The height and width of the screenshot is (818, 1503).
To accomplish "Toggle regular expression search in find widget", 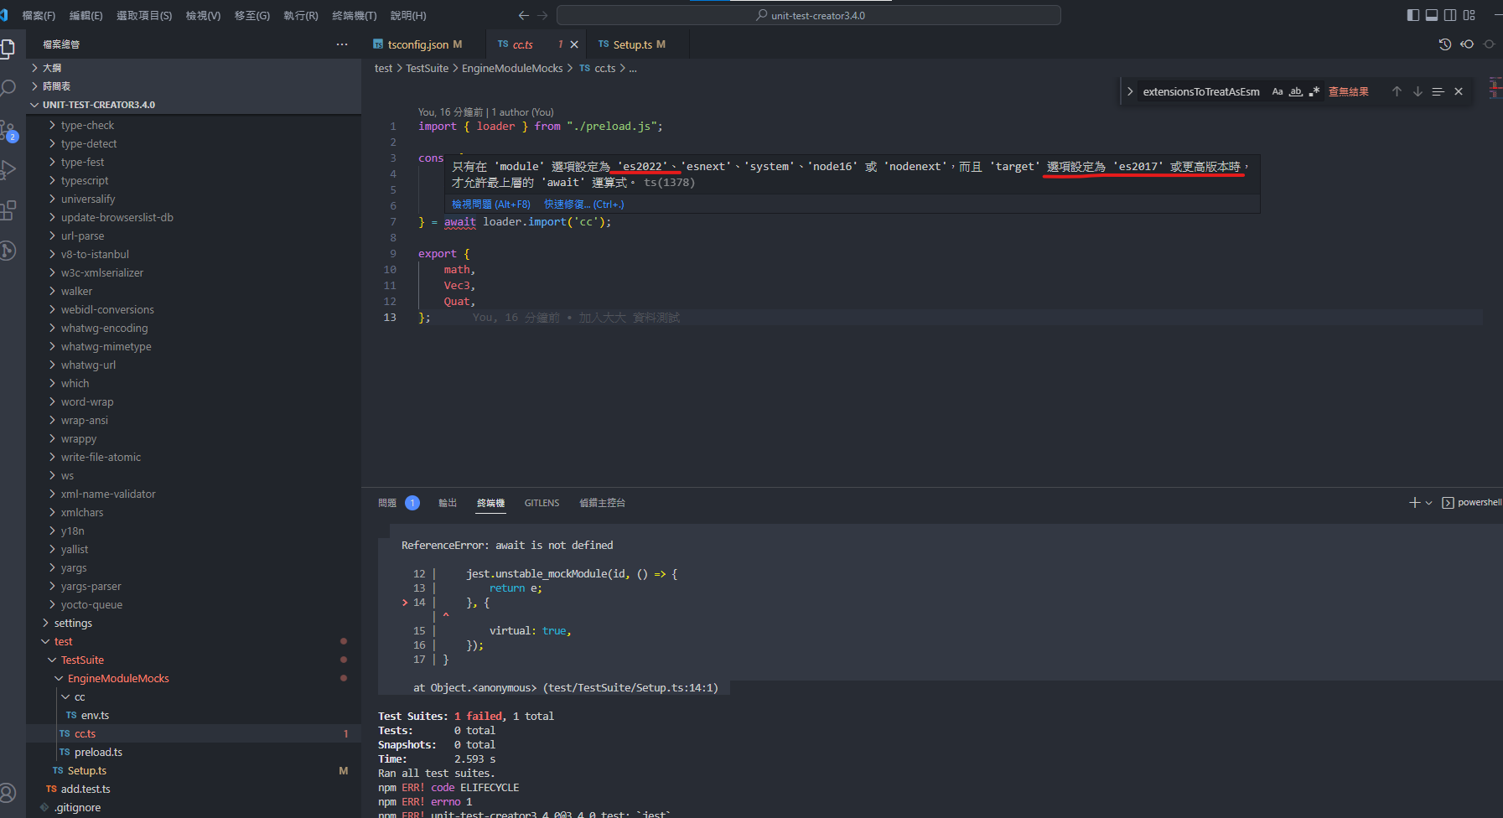I will 1314,91.
